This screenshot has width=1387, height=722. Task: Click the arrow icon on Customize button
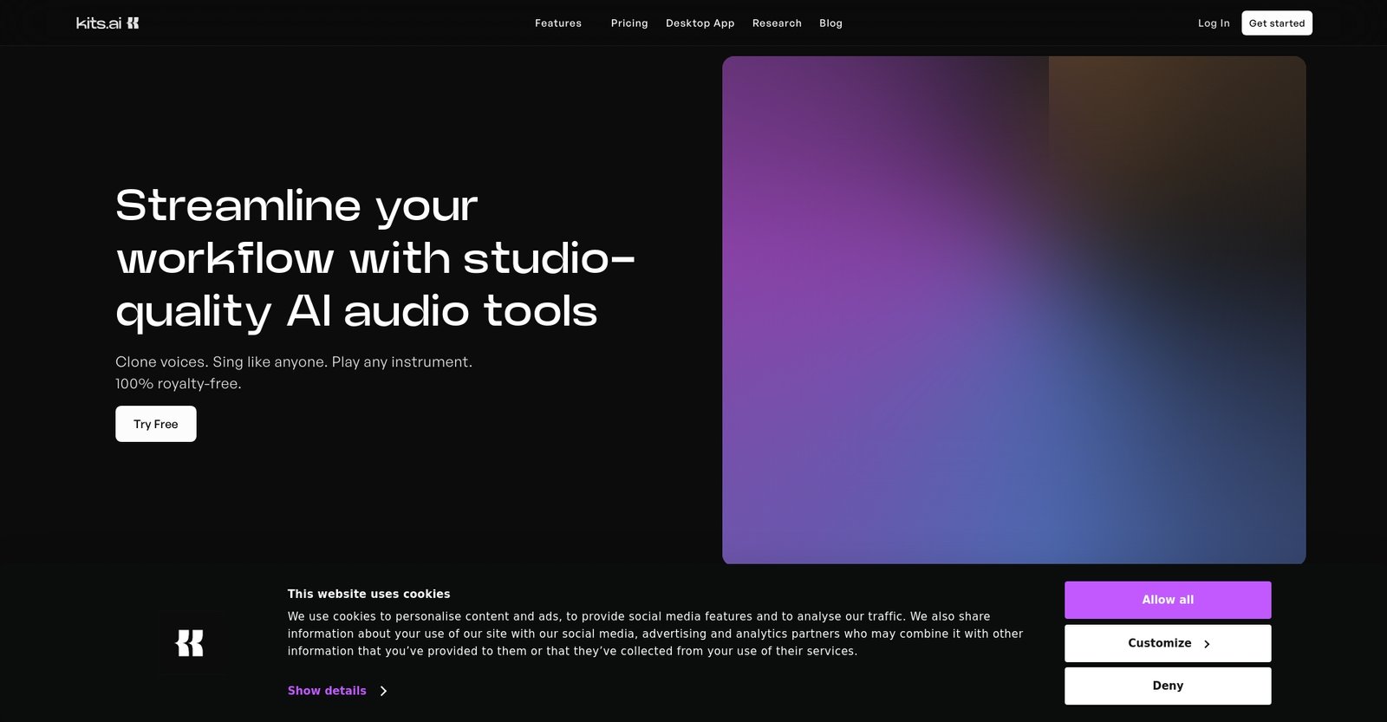pos(1207,644)
